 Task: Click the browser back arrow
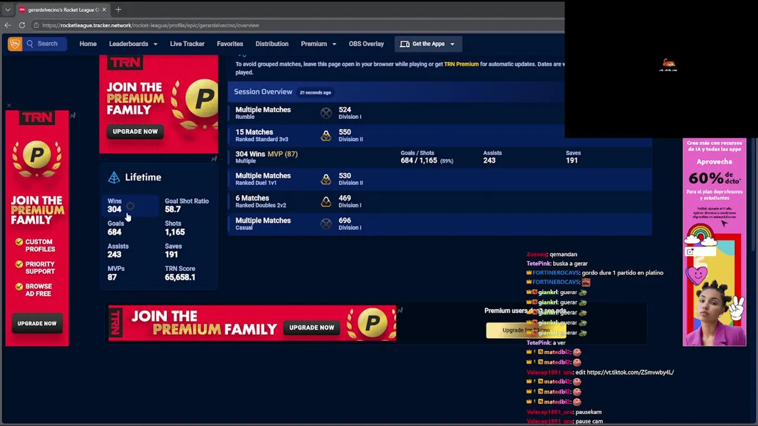[8, 25]
